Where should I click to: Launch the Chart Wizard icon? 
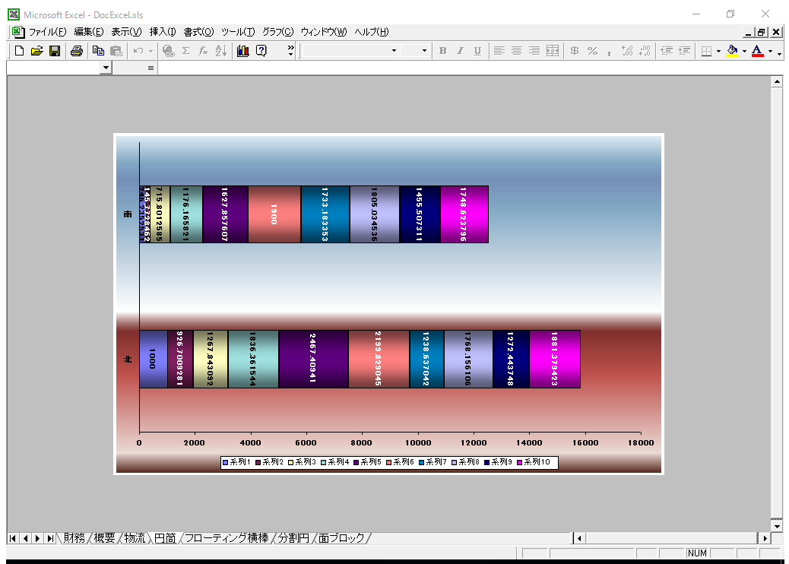click(243, 51)
